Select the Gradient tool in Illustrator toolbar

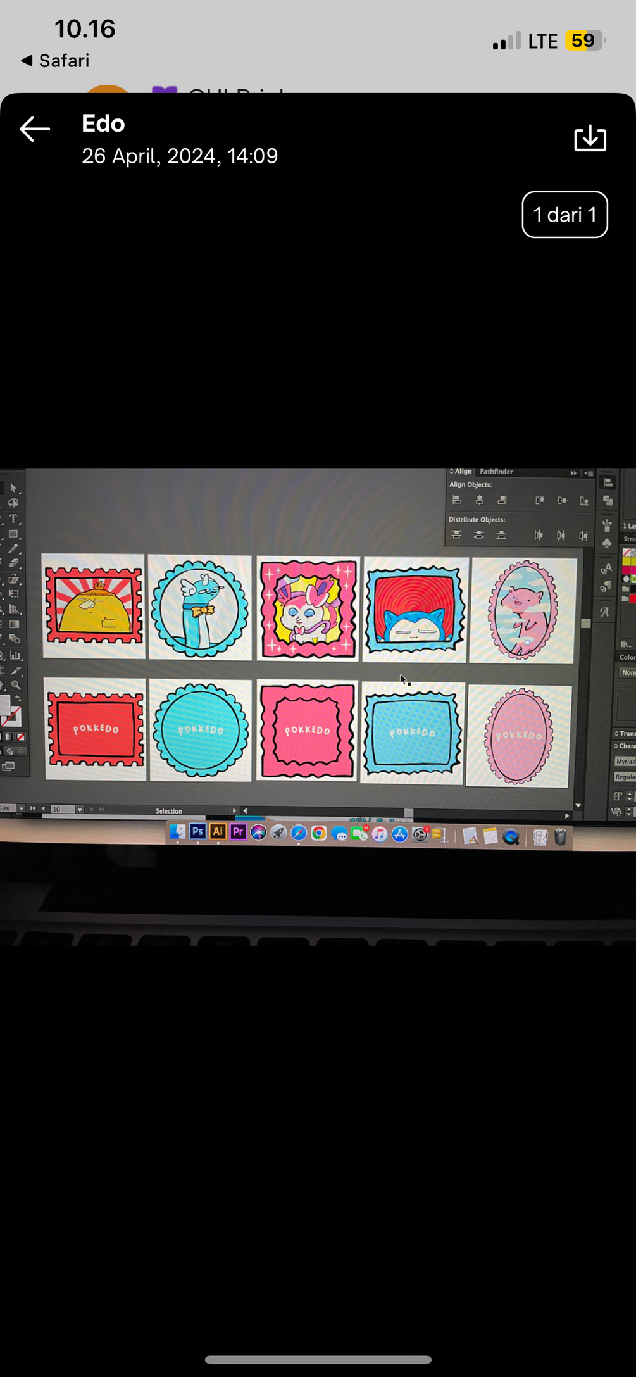pos(14,624)
